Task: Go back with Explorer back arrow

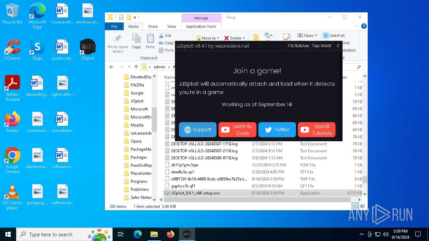Action: (111, 67)
